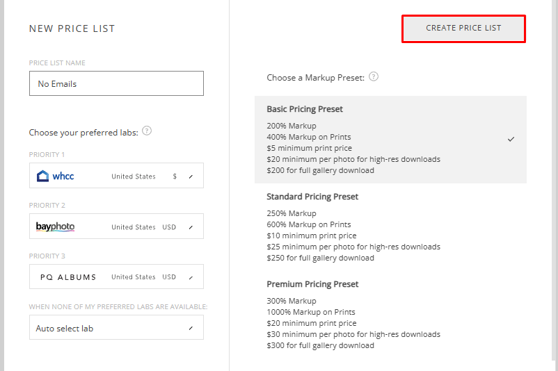The height and width of the screenshot is (371, 558).
Task: Select the Basic Pricing Preset title
Action: (305, 109)
